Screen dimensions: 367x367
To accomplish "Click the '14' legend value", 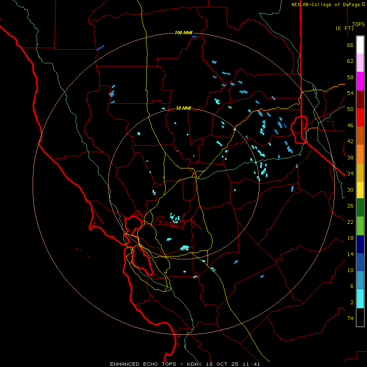I will click(x=350, y=254).
